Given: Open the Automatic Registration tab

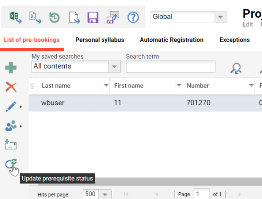Looking at the screenshot, I should pos(172,40).
